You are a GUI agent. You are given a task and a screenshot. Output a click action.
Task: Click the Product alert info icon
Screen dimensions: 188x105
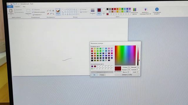click(x=157, y=9)
